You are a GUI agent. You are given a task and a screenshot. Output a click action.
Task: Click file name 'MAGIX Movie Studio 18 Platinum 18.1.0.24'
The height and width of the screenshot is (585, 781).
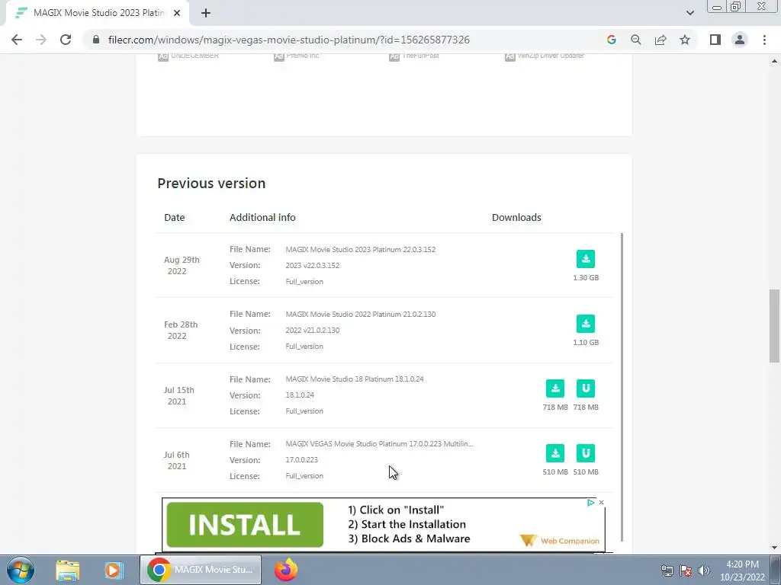coord(354,379)
